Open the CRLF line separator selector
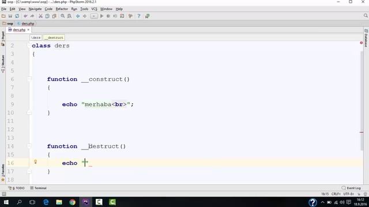The image size is (369, 207). pyautogui.click(x=336, y=194)
